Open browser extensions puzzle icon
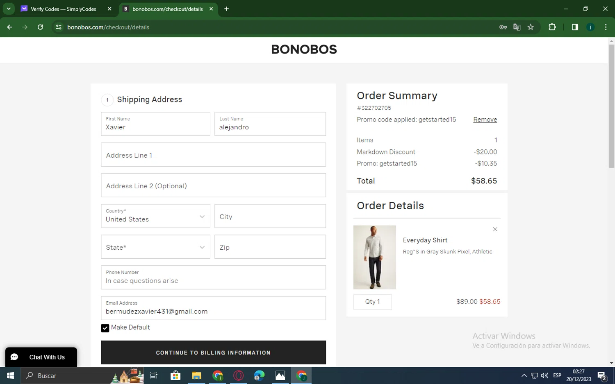 (x=552, y=27)
